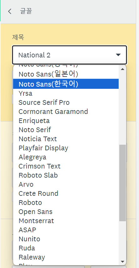The width and height of the screenshot is (139, 268).
Task: Pick Nunito in the font list
Action: [x=66, y=239]
